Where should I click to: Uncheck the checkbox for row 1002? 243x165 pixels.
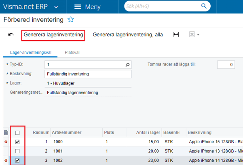17,161
